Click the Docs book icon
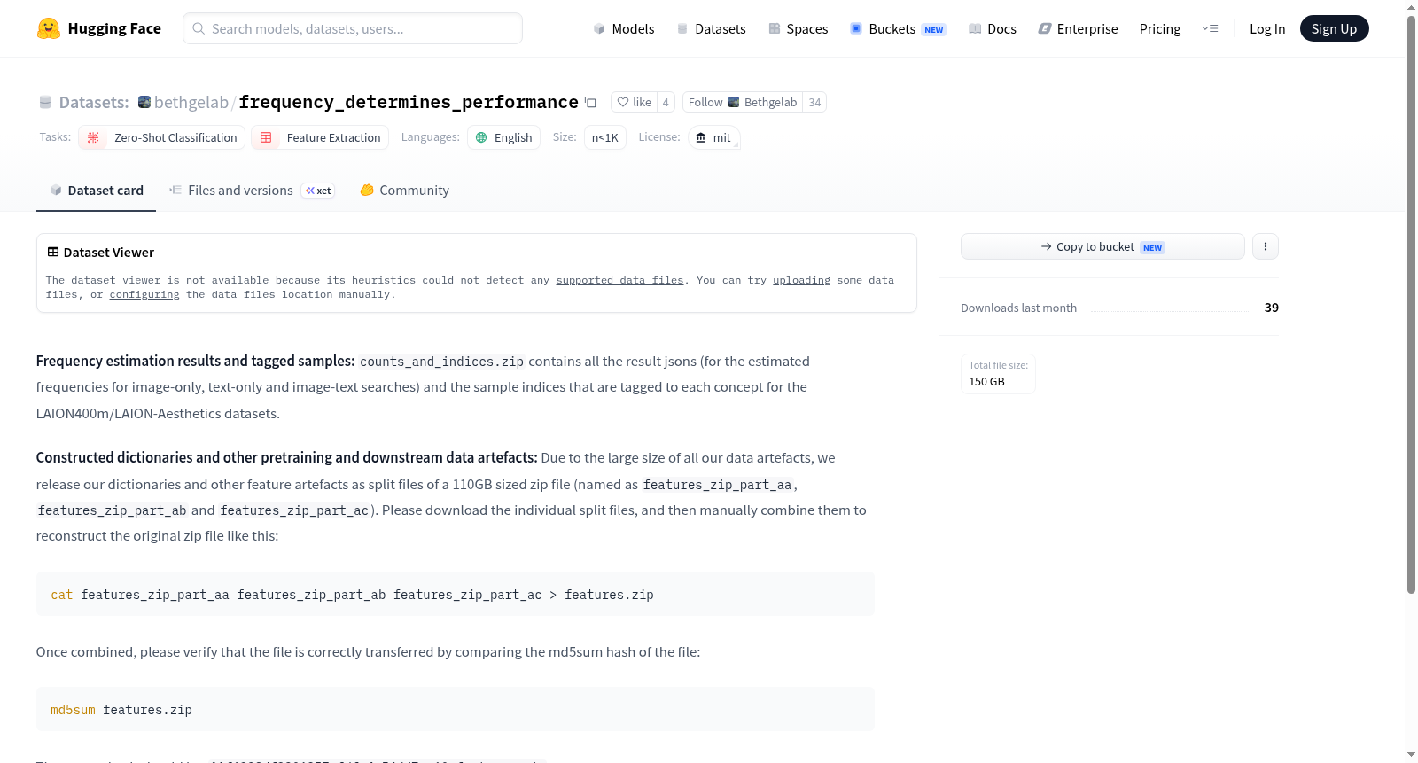The height and width of the screenshot is (763, 1418). (x=975, y=28)
